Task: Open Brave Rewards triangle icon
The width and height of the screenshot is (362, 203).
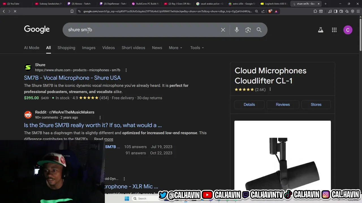Action: (x=276, y=11)
